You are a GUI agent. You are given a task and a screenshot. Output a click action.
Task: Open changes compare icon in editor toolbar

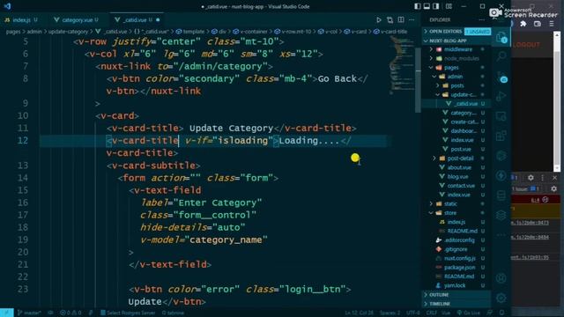[390, 20]
